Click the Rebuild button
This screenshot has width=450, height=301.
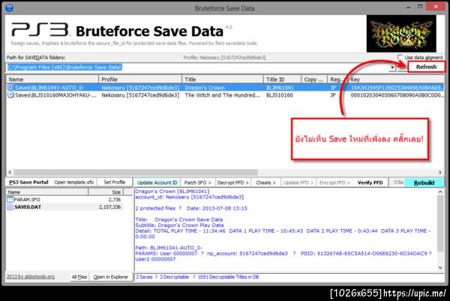[424, 183]
